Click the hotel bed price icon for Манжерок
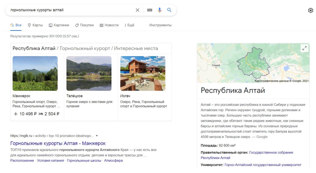The image size is (316, 173). coord(41,114)
